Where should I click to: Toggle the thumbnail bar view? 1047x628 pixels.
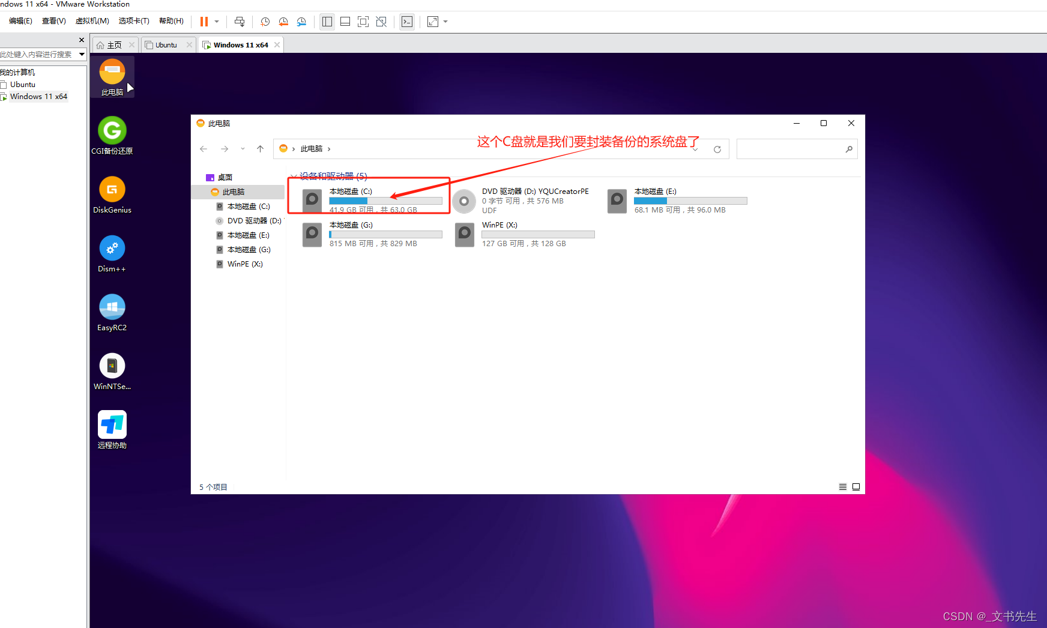coord(345,22)
